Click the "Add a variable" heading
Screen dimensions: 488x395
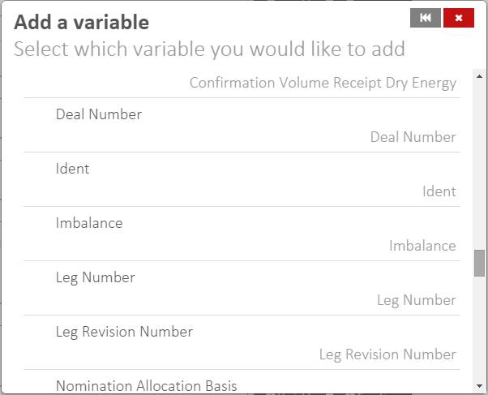click(x=81, y=22)
